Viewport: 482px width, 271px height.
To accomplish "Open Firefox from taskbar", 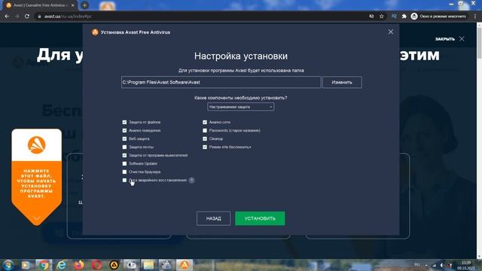I will [x=79, y=265].
